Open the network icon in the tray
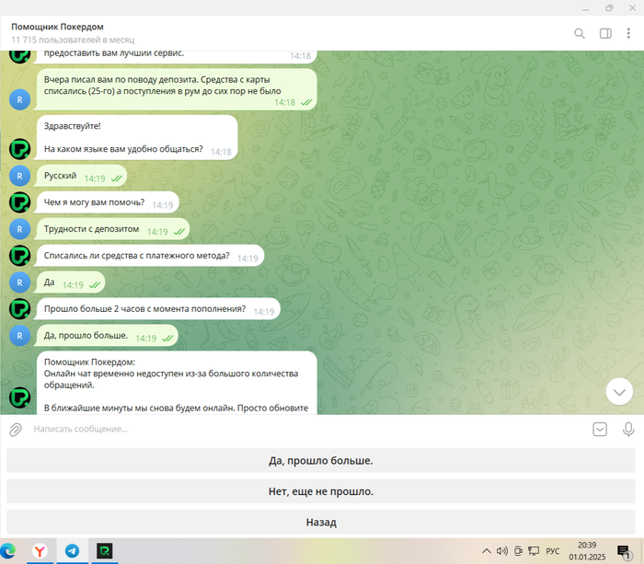Image resolution: width=644 pixels, height=564 pixels. pyautogui.click(x=534, y=551)
